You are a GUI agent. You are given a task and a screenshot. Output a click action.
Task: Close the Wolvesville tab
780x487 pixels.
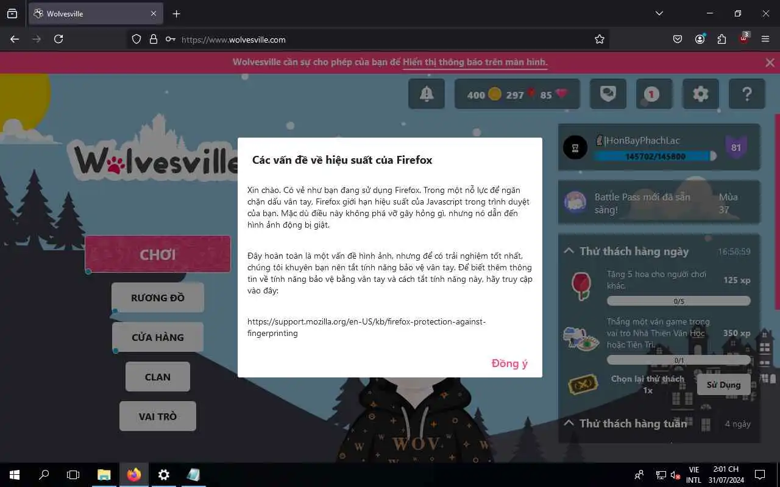[154, 13]
